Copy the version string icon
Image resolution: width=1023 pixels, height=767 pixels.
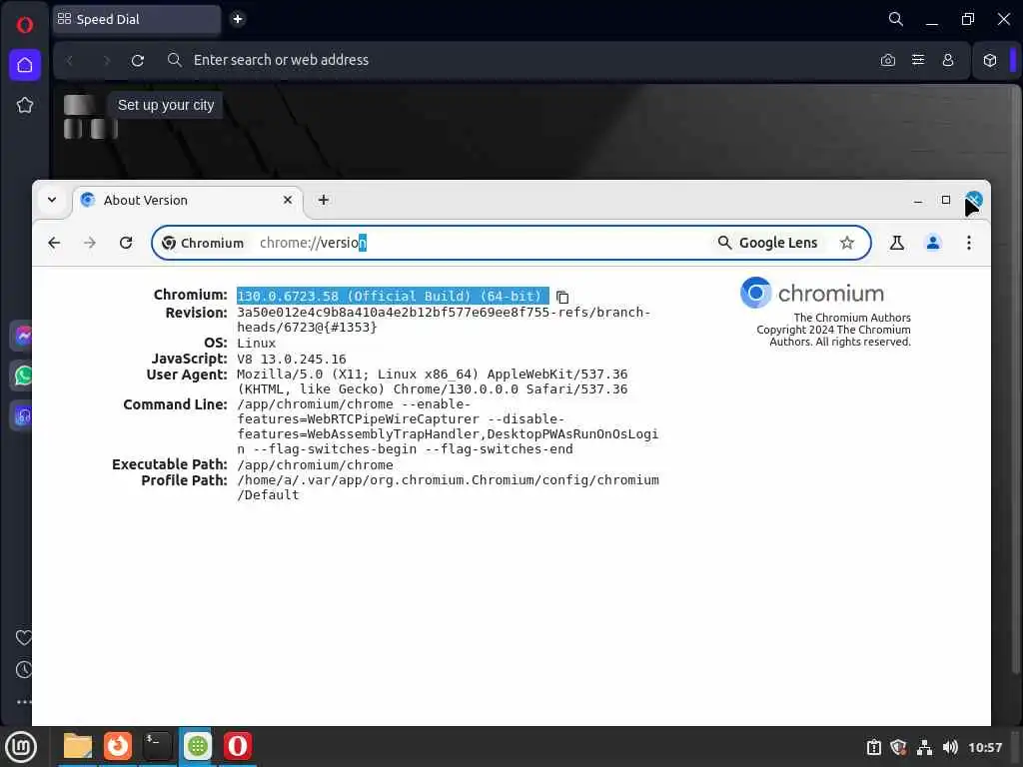click(x=562, y=297)
